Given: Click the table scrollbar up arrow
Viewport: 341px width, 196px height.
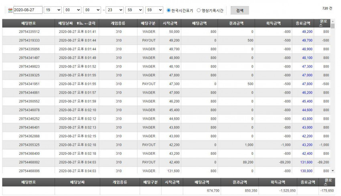Looking at the screenshot, I should click(333, 21).
